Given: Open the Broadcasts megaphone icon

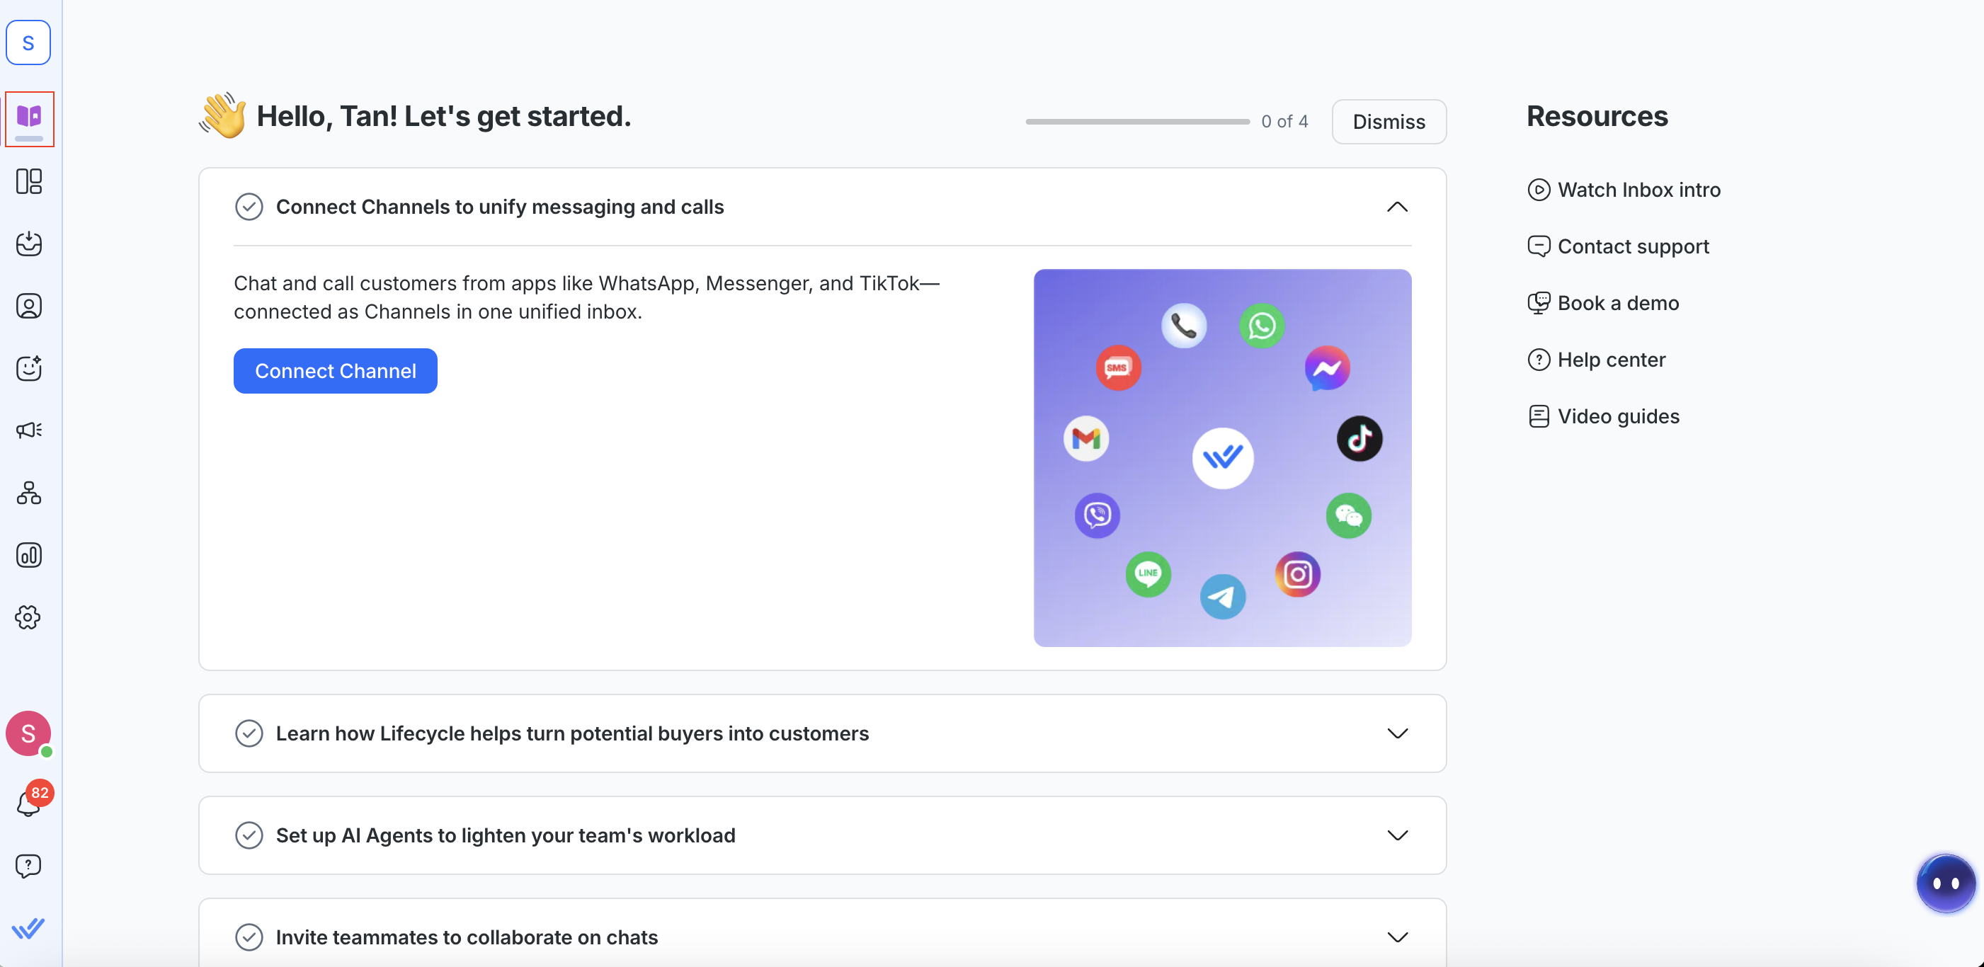Looking at the screenshot, I should (x=28, y=430).
